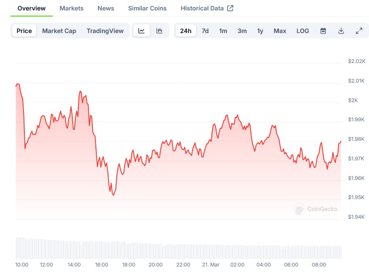Image resolution: width=369 pixels, height=273 pixels.
Task: Select the 1y time range
Action: [x=260, y=31]
